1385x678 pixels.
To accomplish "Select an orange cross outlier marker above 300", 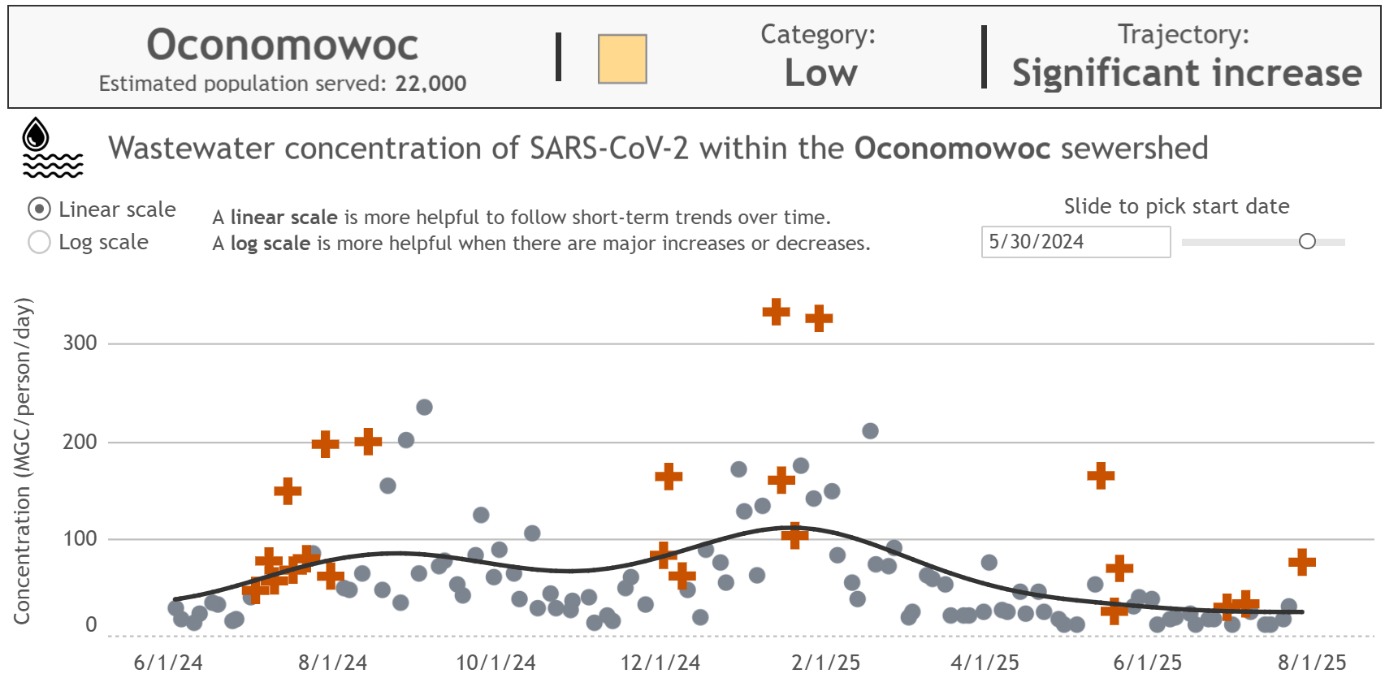I will click(x=776, y=311).
